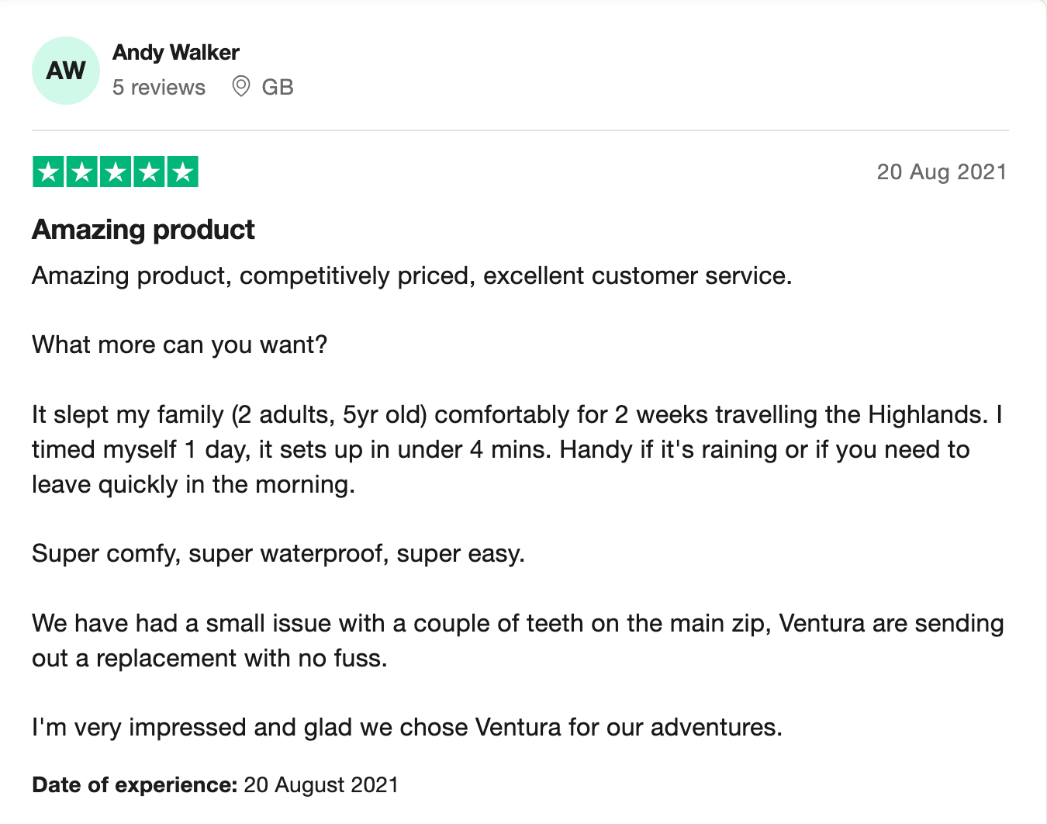Image resolution: width=1047 pixels, height=824 pixels.
Task: Click the "glad we chose Ventura" sentence
Action: [x=407, y=728]
